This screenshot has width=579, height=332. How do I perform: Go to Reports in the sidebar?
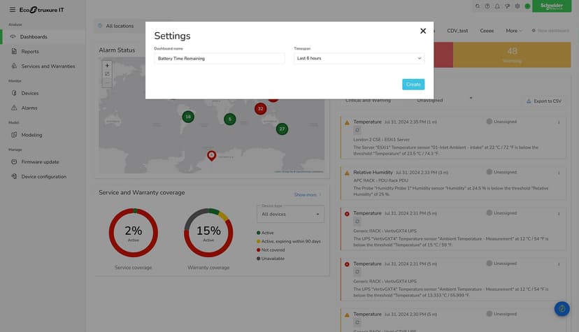(x=30, y=52)
